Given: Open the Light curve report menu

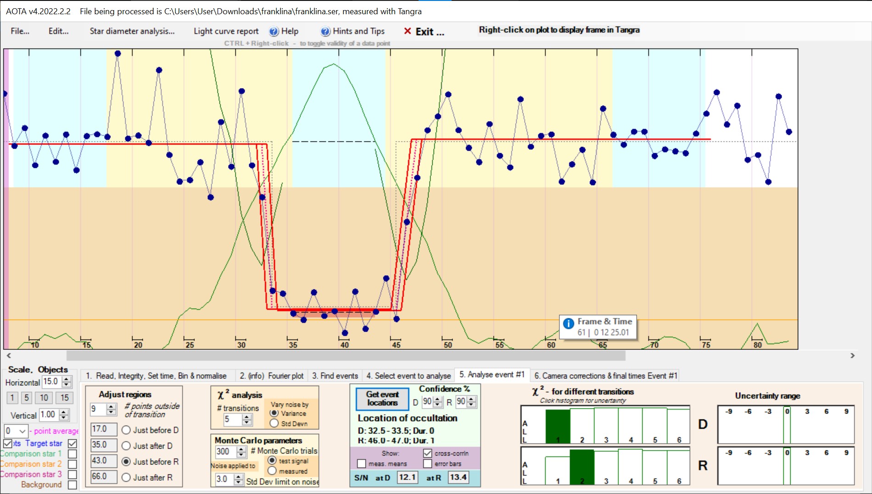Looking at the screenshot, I should tap(226, 31).
